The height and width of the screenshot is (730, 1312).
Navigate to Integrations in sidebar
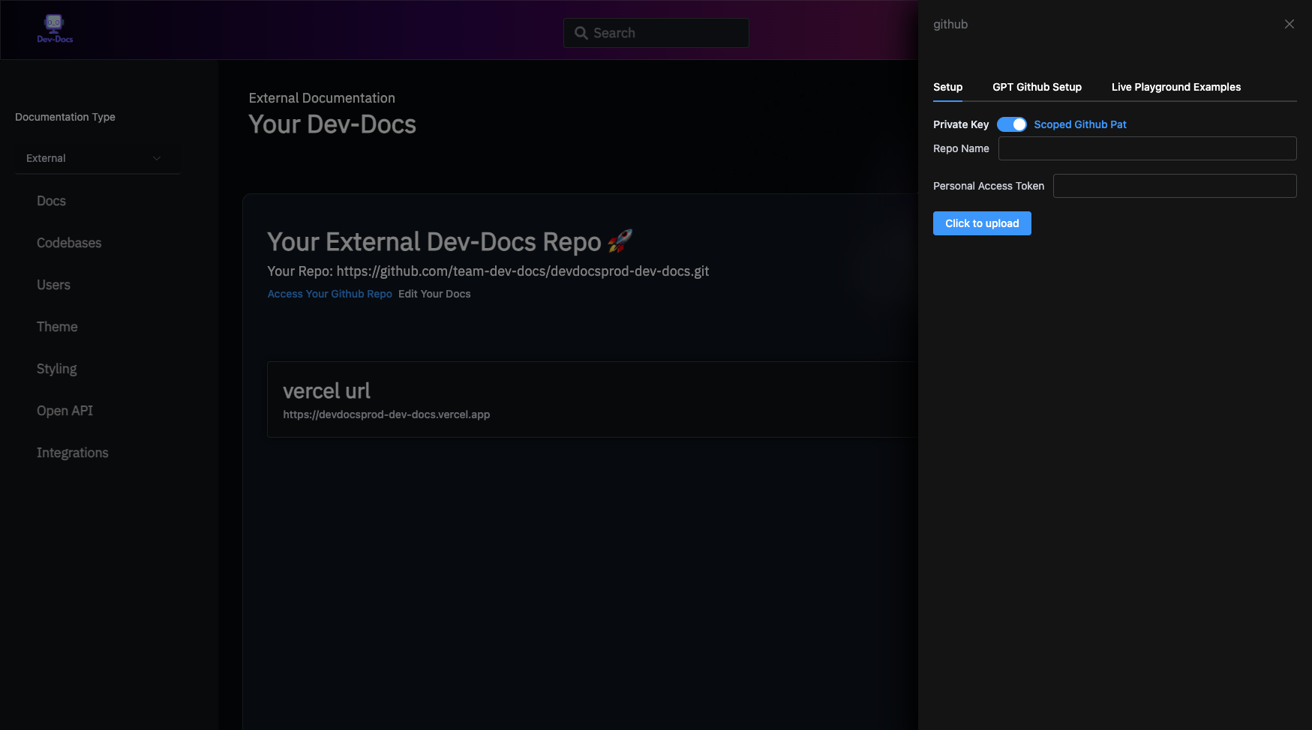click(73, 453)
